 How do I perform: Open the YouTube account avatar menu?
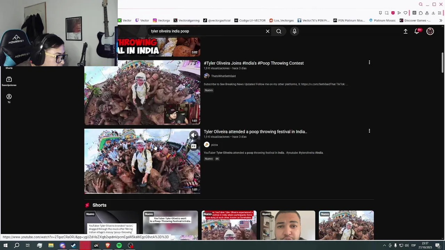coord(430,31)
